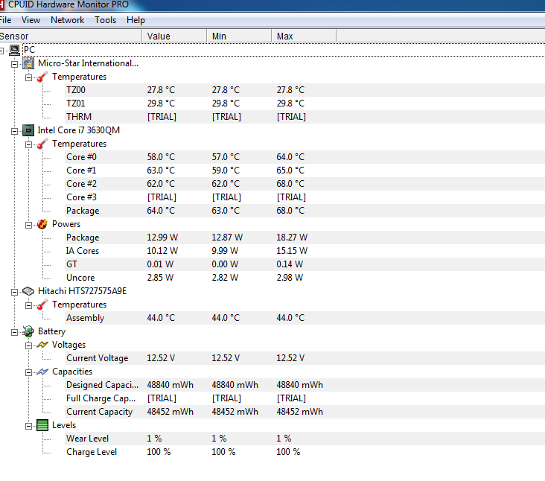Click the Capacities graph icon

click(42, 372)
